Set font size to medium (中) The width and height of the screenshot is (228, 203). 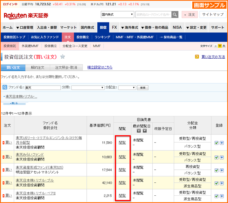[x=220, y=46]
